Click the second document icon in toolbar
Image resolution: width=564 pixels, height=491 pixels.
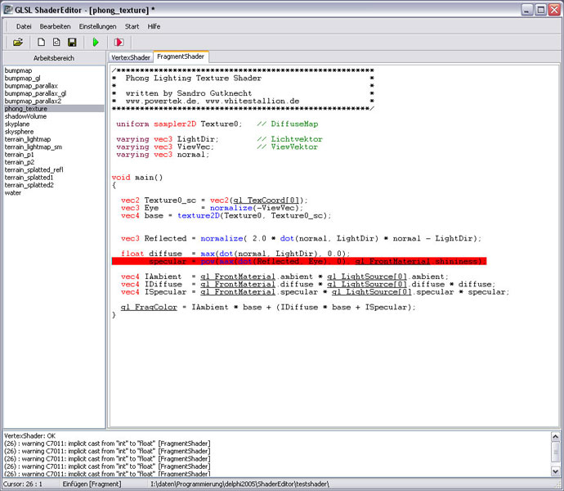coord(56,42)
